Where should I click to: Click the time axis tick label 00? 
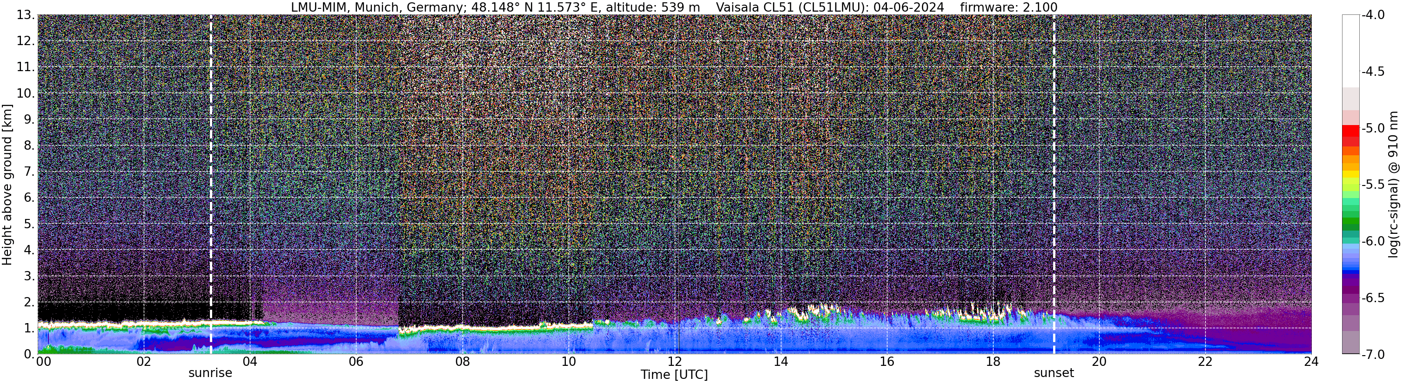click(44, 362)
